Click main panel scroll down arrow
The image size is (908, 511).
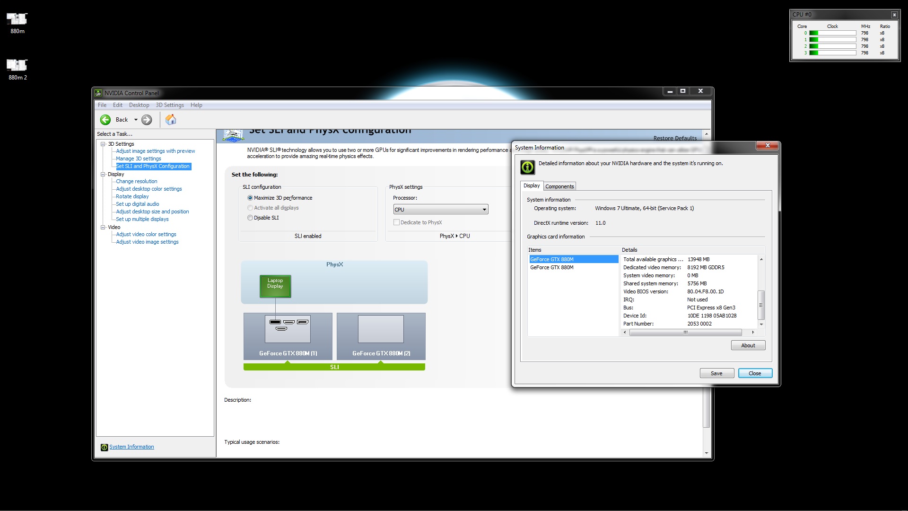tap(707, 453)
